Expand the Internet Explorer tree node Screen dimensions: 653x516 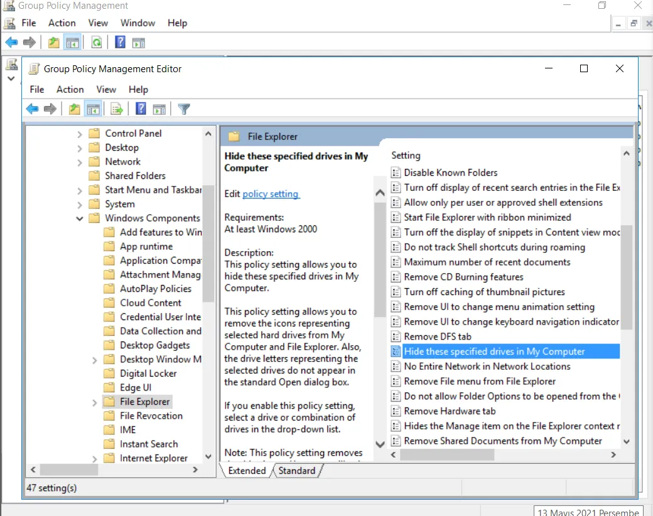click(95, 459)
